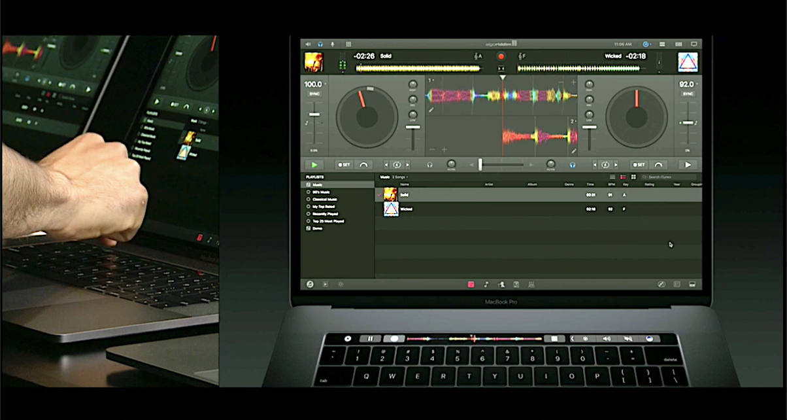Switch library to grid view
This screenshot has width=787, height=420.
[633, 177]
